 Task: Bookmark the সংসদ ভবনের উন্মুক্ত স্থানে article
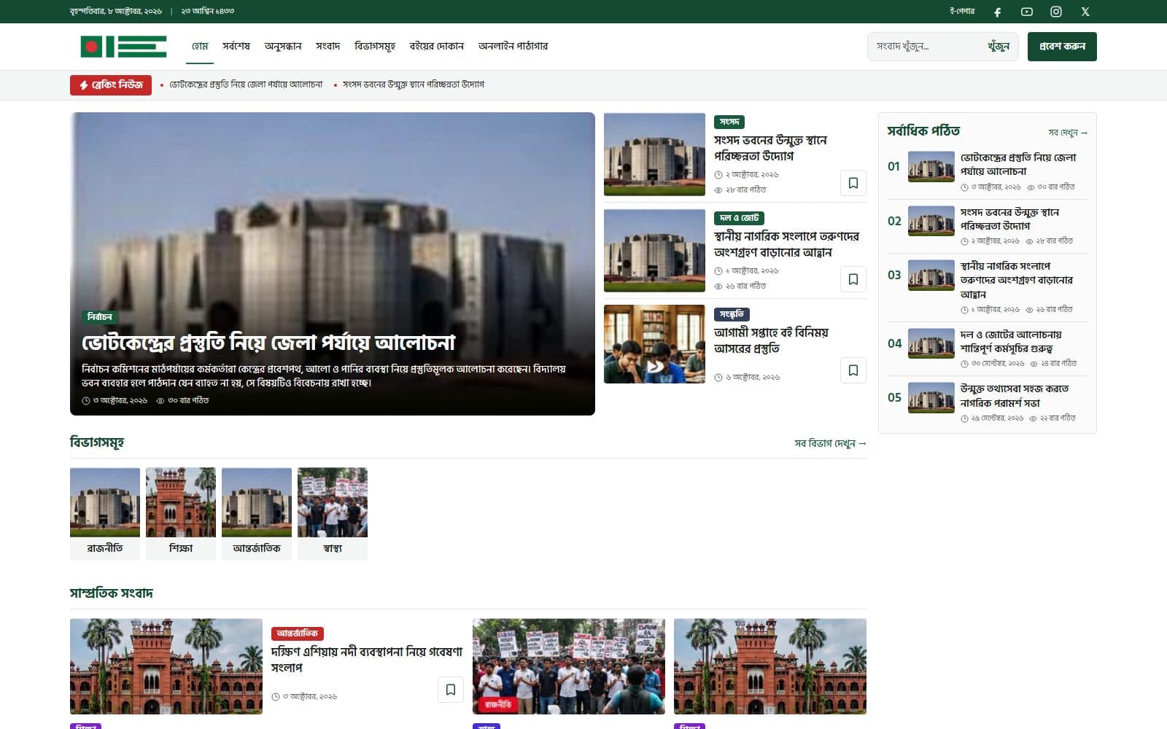pos(853,183)
